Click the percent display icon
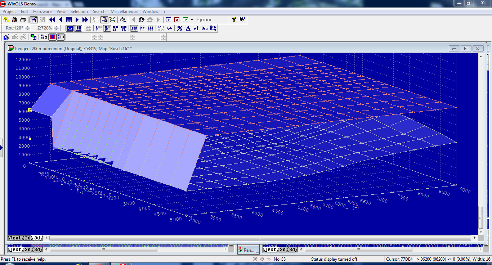 pyautogui.click(x=180, y=28)
